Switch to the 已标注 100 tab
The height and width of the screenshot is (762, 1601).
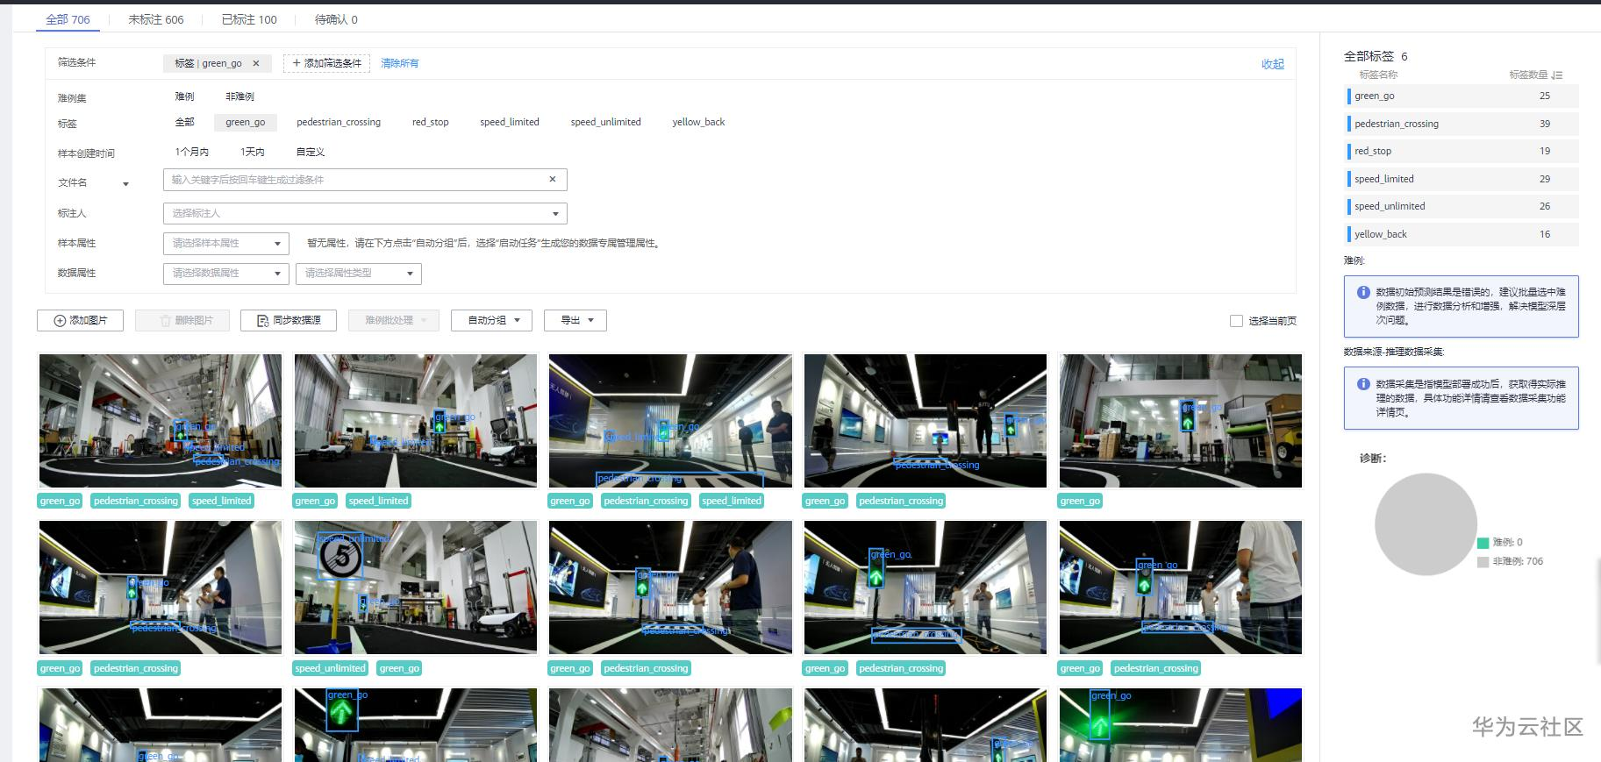coord(249,19)
